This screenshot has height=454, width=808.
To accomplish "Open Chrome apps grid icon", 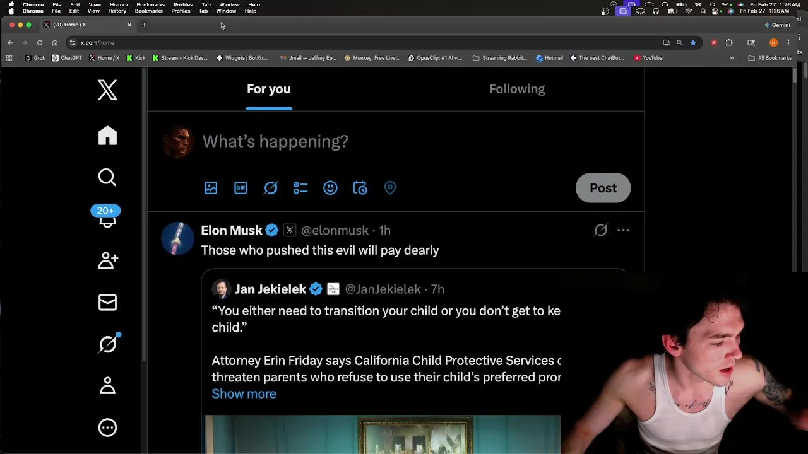I will pyautogui.click(x=9, y=58).
